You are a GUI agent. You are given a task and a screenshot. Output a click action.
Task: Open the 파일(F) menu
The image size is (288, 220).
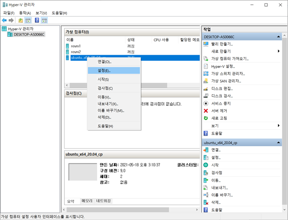click(9, 13)
